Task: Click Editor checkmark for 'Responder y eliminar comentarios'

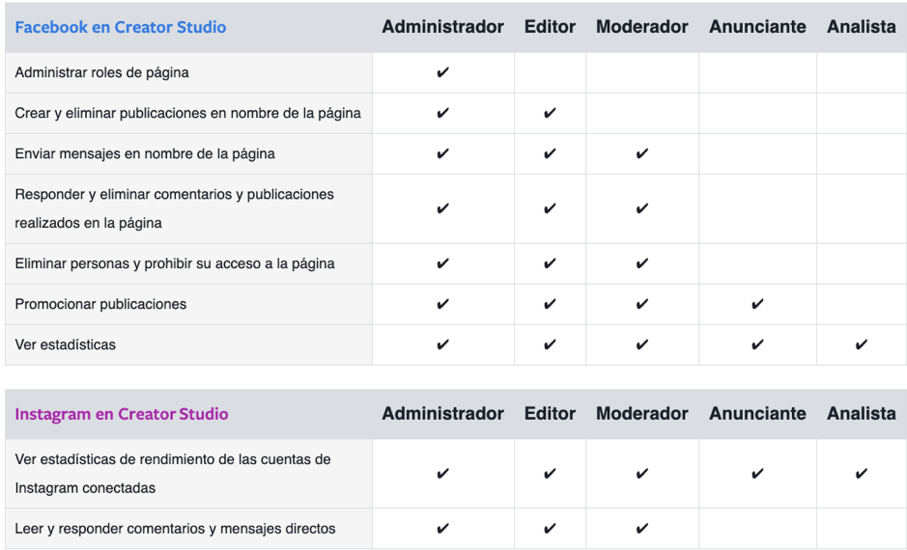Action: click(x=550, y=208)
